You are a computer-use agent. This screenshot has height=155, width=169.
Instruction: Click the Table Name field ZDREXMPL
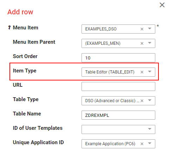(118, 115)
